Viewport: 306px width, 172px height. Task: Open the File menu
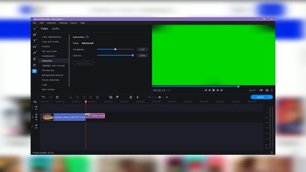pyautogui.click(x=34, y=23)
